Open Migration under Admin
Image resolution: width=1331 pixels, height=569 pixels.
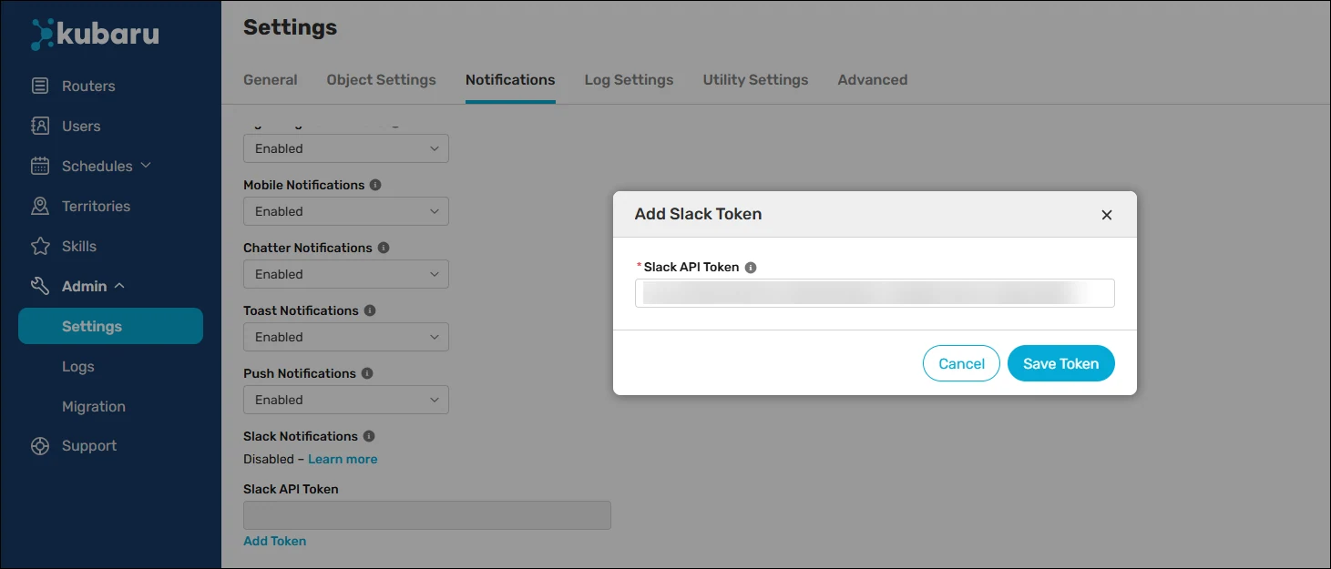coord(94,406)
